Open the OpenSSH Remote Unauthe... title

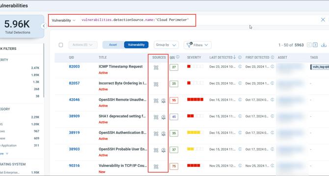pyautogui.click(x=123, y=100)
